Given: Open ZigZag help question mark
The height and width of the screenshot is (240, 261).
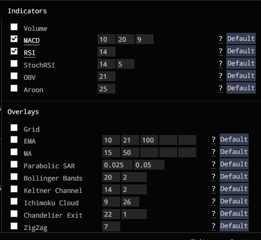Looking at the screenshot, I should [213, 226].
